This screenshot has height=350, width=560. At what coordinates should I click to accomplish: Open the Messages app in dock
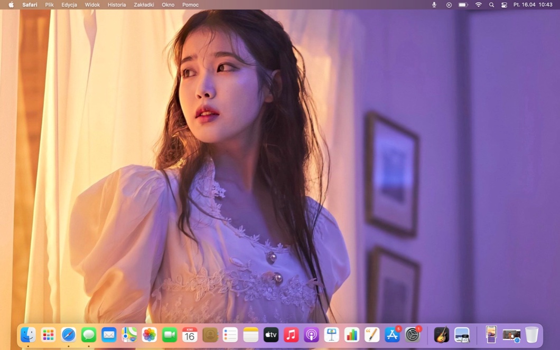(x=89, y=335)
